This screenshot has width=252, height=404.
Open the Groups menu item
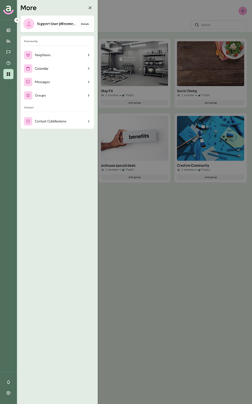(x=57, y=95)
